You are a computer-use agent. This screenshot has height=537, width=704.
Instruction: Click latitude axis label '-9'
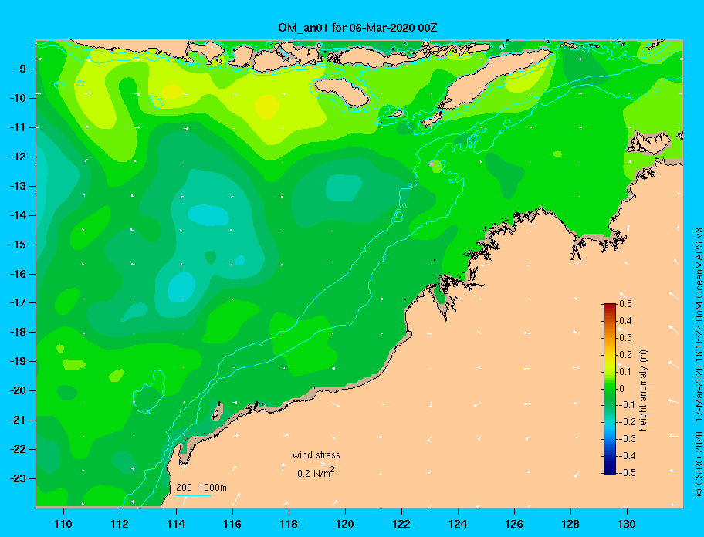point(21,69)
